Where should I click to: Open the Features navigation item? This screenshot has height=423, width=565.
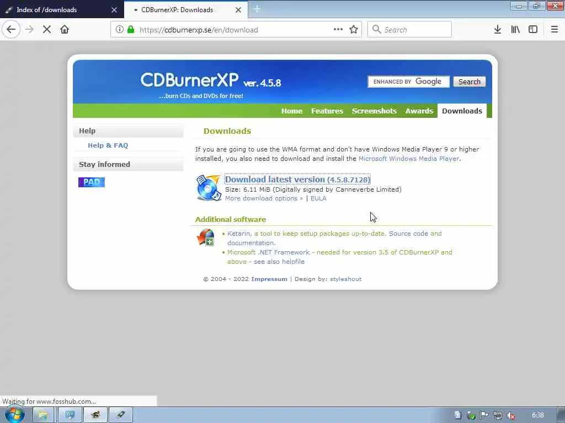[x=327, y=111]
